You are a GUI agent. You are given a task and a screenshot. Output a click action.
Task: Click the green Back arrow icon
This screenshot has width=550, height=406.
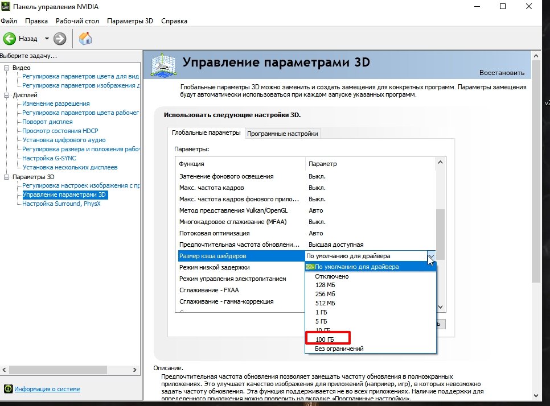[10, 39]
